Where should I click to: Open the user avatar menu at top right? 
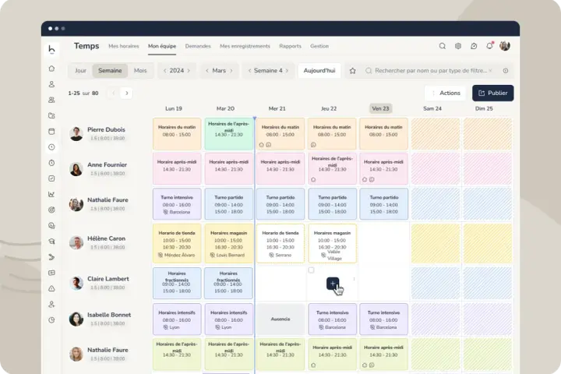coord(505,46)
